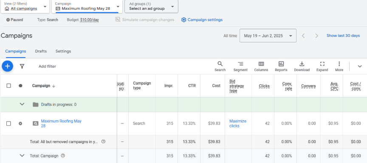
Task: Sort by the CTR column header
Action: [x=192, y=86]
